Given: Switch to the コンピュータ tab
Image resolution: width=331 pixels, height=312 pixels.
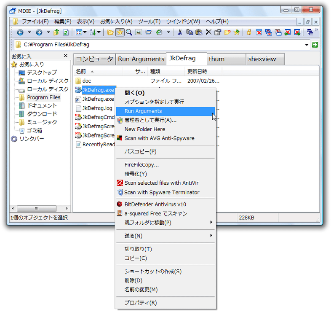Looking at the screenshot, I should click(x=94, y=59).
